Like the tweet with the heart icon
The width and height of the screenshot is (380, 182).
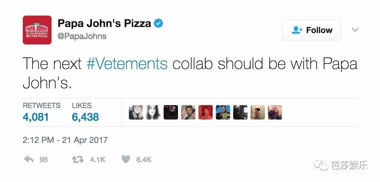point(126,159)
